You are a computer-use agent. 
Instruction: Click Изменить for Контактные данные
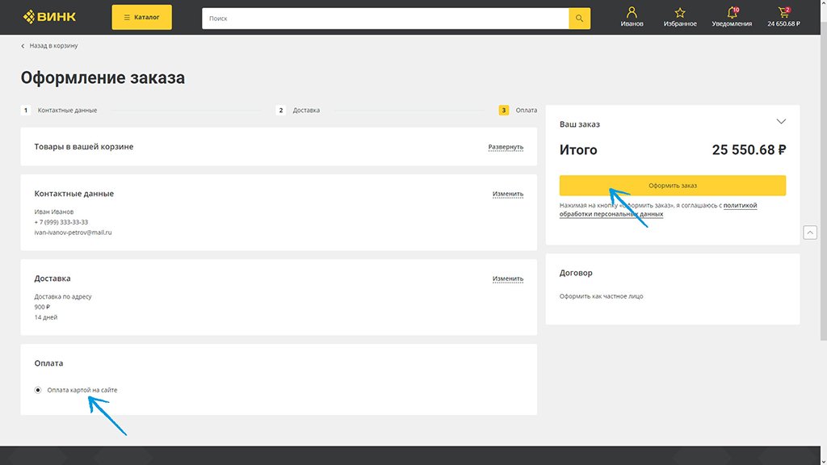click(508, 194)
